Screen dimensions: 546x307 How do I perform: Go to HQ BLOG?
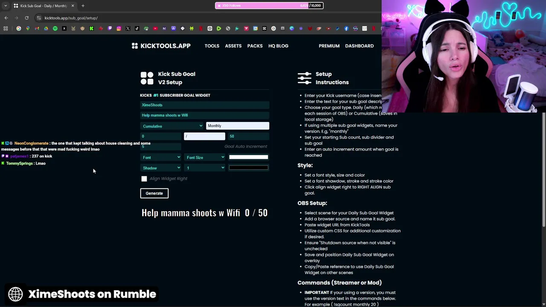278,46
